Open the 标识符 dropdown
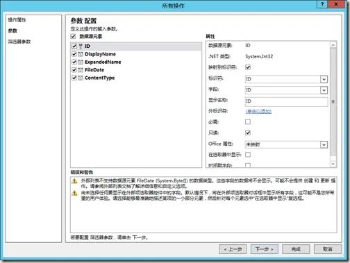Screen dimensions: 350x263 click(x=324, y=79)
